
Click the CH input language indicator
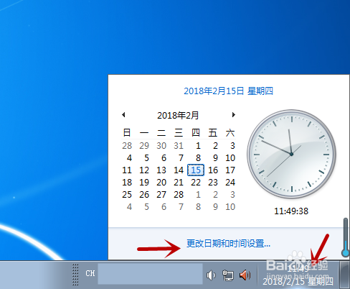[x=90, y=273]
